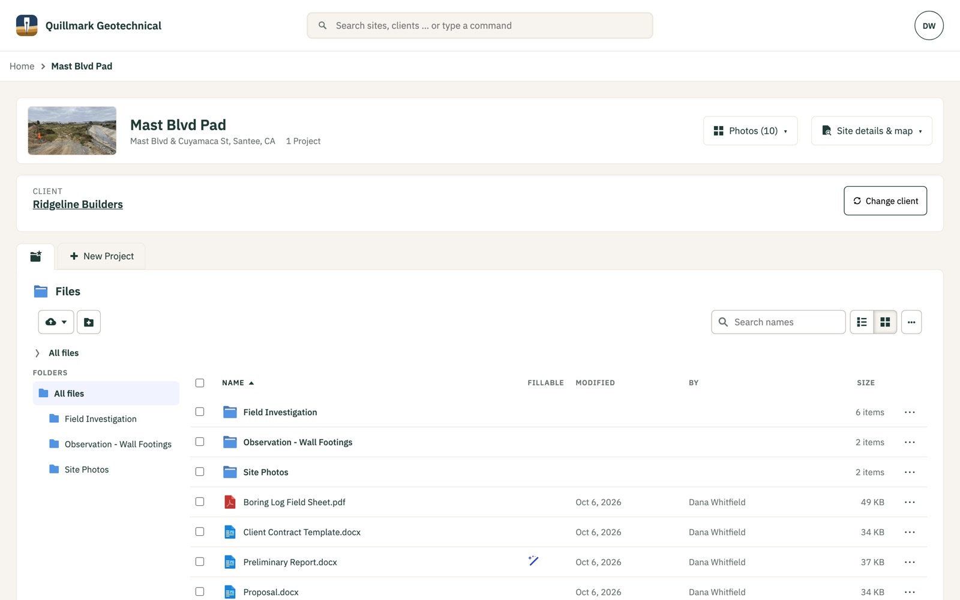The height and width of the screenshot is (600, 960).
Task: Click the Field Investigation folder icon in table
Action: click(x=230, y=412)
